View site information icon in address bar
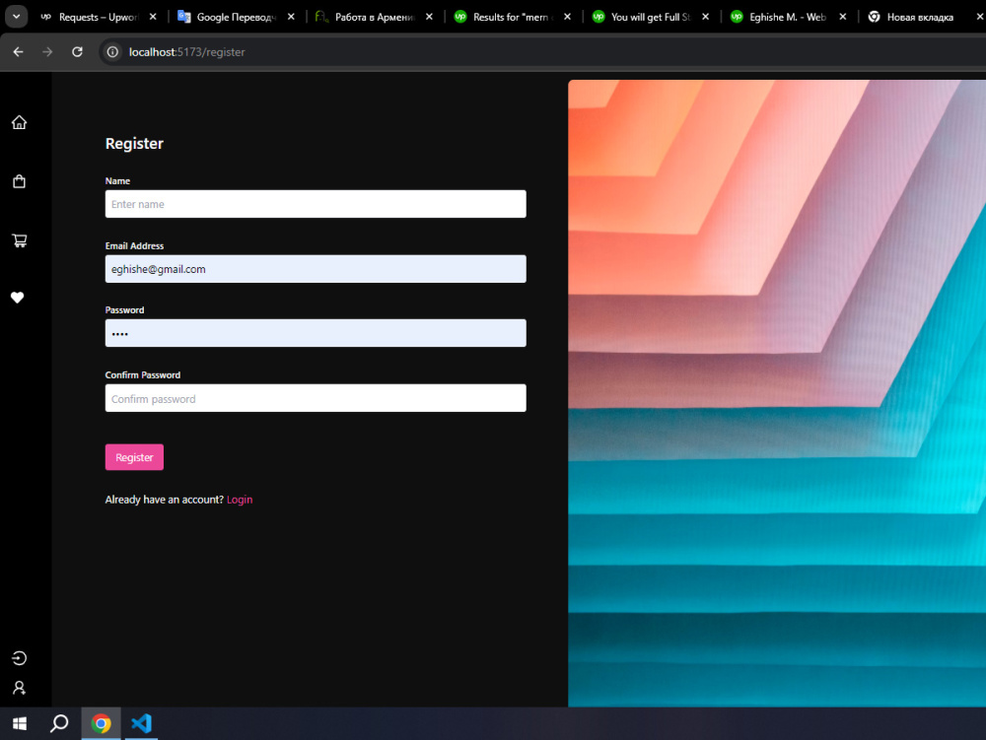986x740 pixels. (112, 51)
